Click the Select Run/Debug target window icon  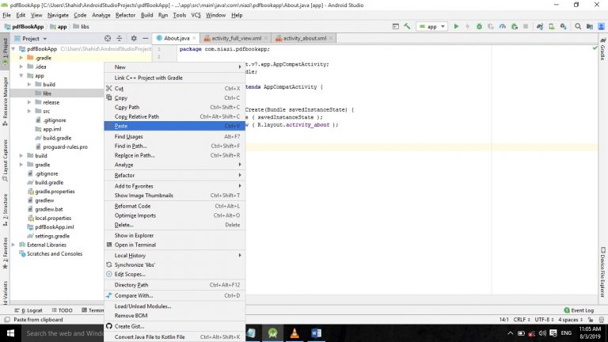(x=396, y=26)
